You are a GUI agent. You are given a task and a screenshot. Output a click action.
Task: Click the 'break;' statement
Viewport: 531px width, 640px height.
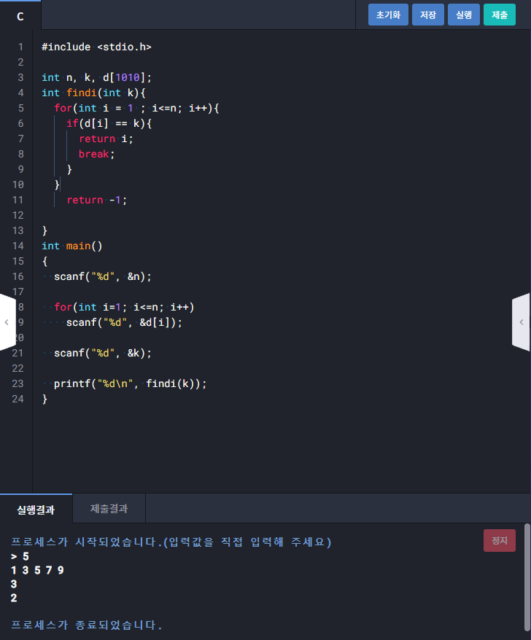(x=97, y=155)
